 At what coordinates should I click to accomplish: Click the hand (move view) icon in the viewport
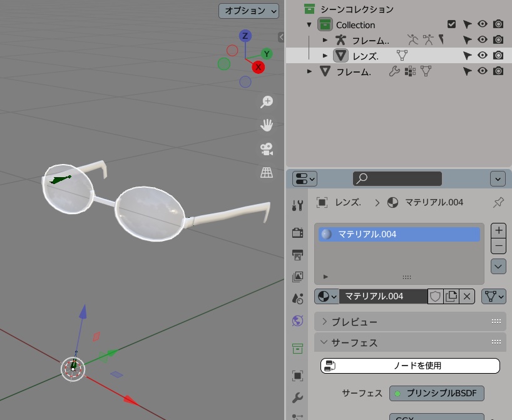[266, 125]
